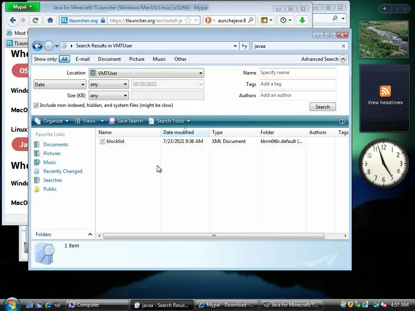Reload page in Mypal browser

36,20
